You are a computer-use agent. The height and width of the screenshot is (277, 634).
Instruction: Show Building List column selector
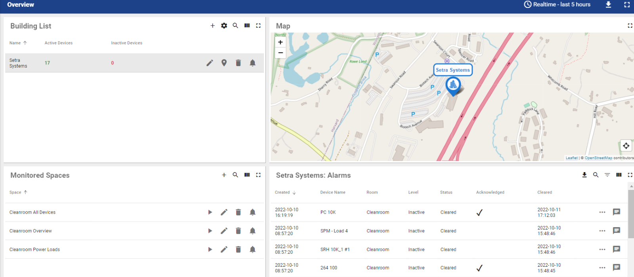247,26
